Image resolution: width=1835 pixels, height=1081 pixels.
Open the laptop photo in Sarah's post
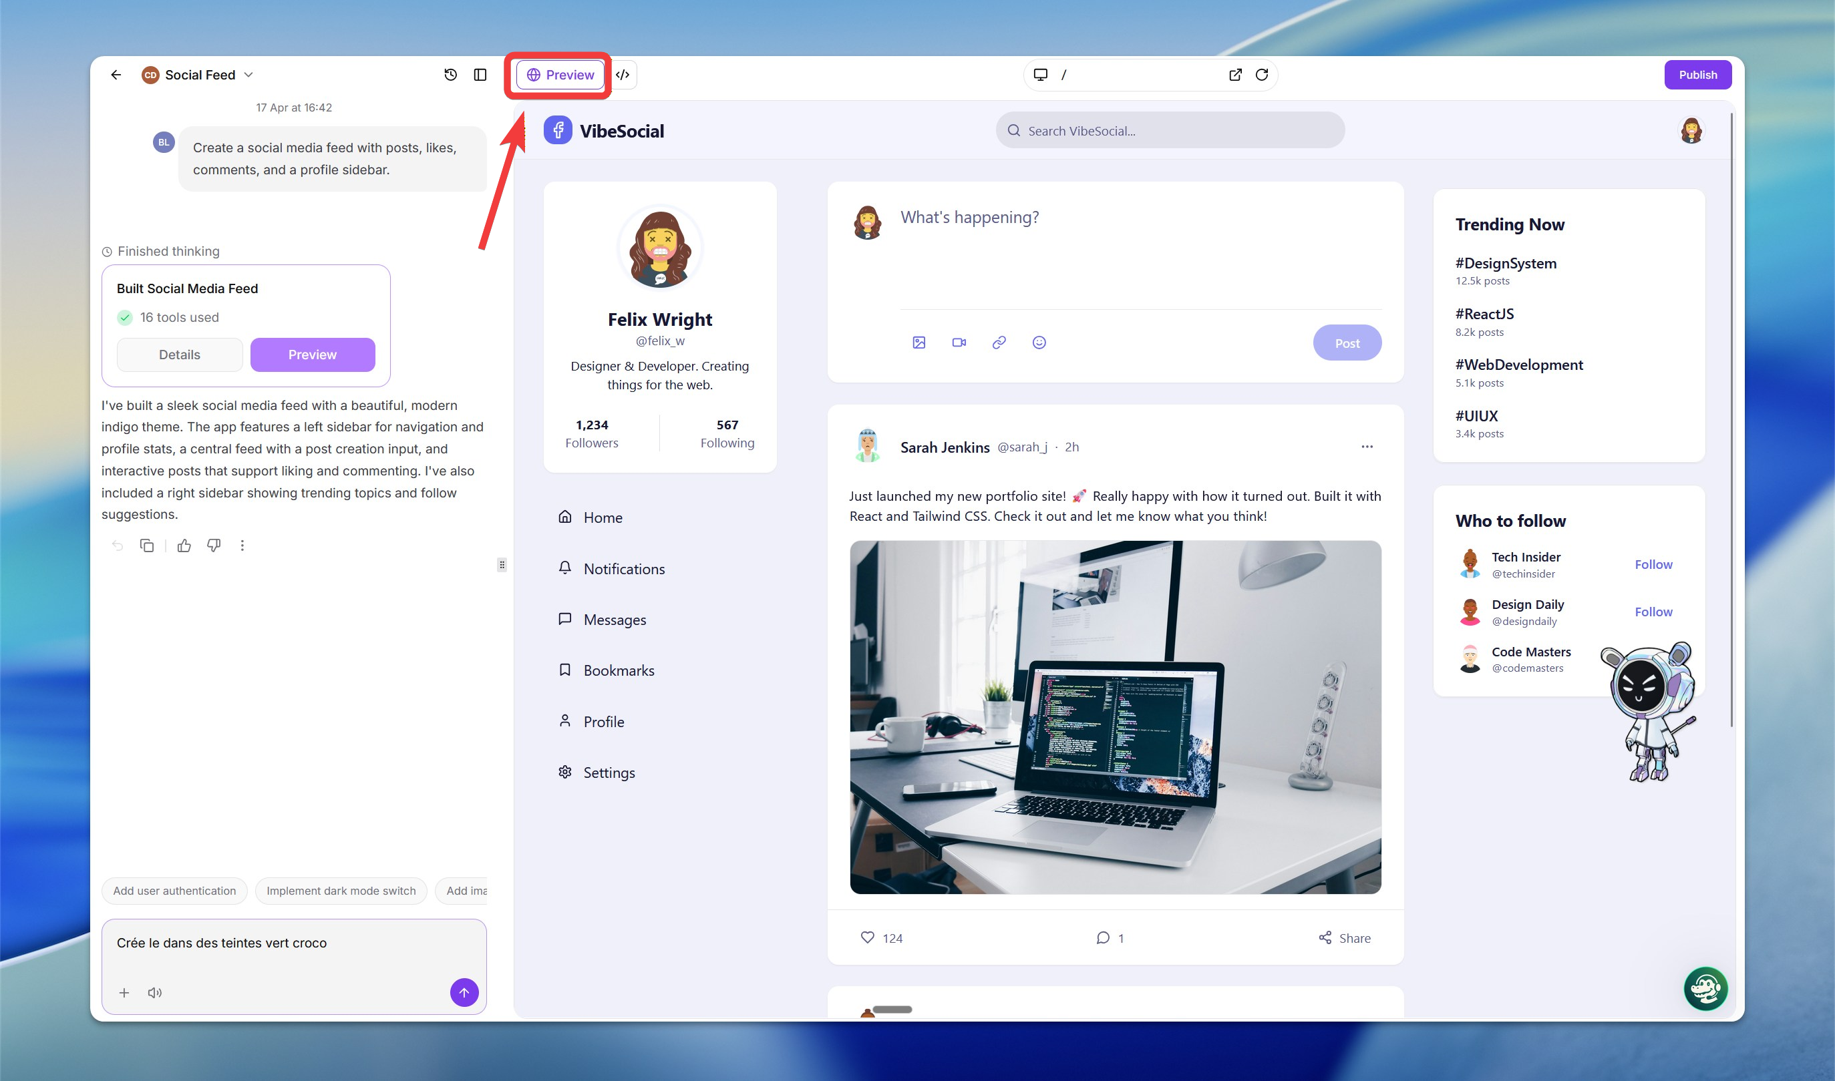pyautogui.click(x=1115, y=717)
